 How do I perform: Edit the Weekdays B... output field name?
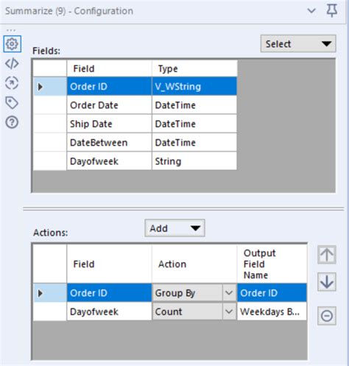(x=272, y=312)
